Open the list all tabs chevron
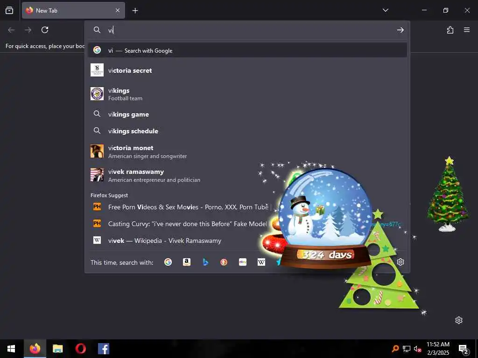The height and width of the screenshot is (358, 478). [x=385, y=10]
